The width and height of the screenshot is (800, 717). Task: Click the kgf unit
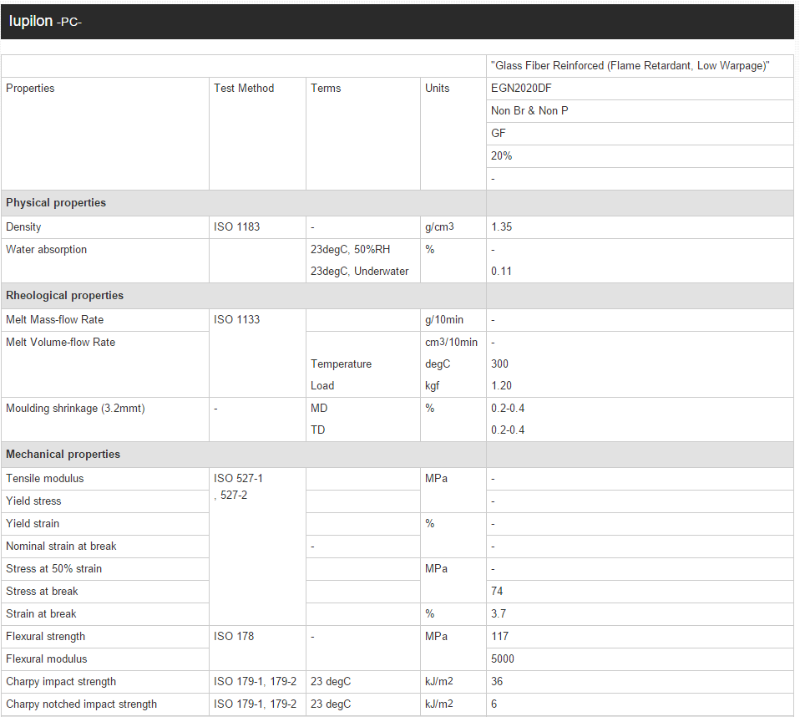pos(432,386)
